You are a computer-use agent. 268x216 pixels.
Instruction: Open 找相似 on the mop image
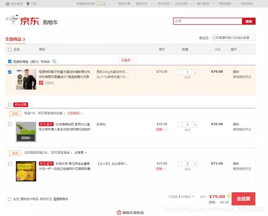(x=27, y=138)
